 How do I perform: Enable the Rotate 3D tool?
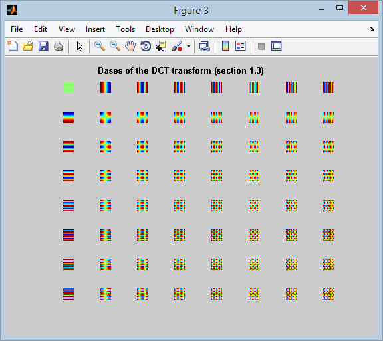click(146, 46)
